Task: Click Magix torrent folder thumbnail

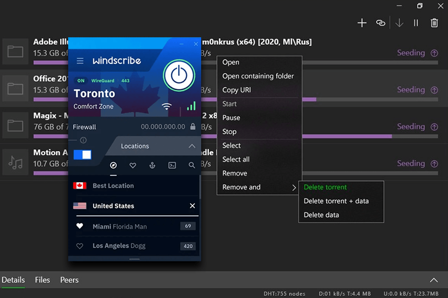Action: point(15,125)
